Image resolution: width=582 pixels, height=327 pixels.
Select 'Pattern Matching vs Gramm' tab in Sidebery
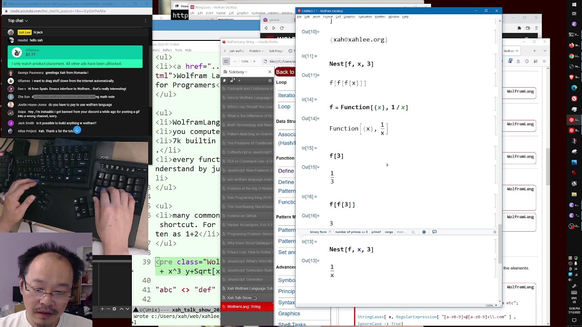coord(248,134)
